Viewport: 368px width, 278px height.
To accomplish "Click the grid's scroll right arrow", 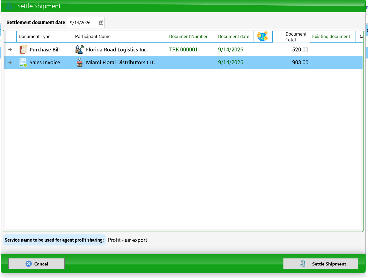I will tap(360, 229).
